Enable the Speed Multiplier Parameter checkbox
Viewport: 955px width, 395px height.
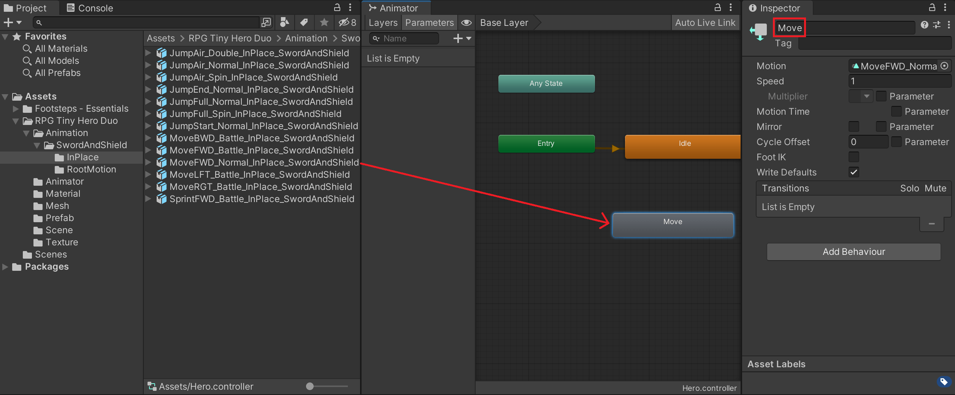(x=881, y=96)
